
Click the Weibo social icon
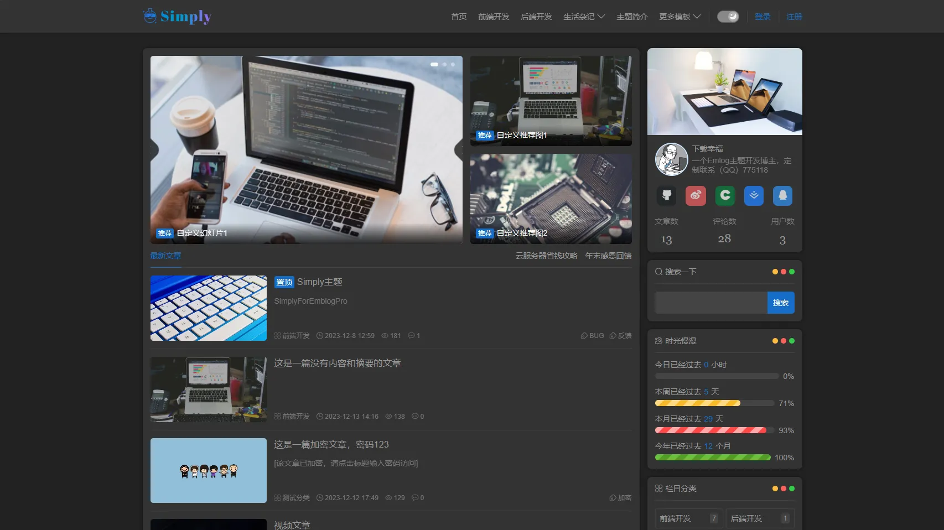coord(696,195)
